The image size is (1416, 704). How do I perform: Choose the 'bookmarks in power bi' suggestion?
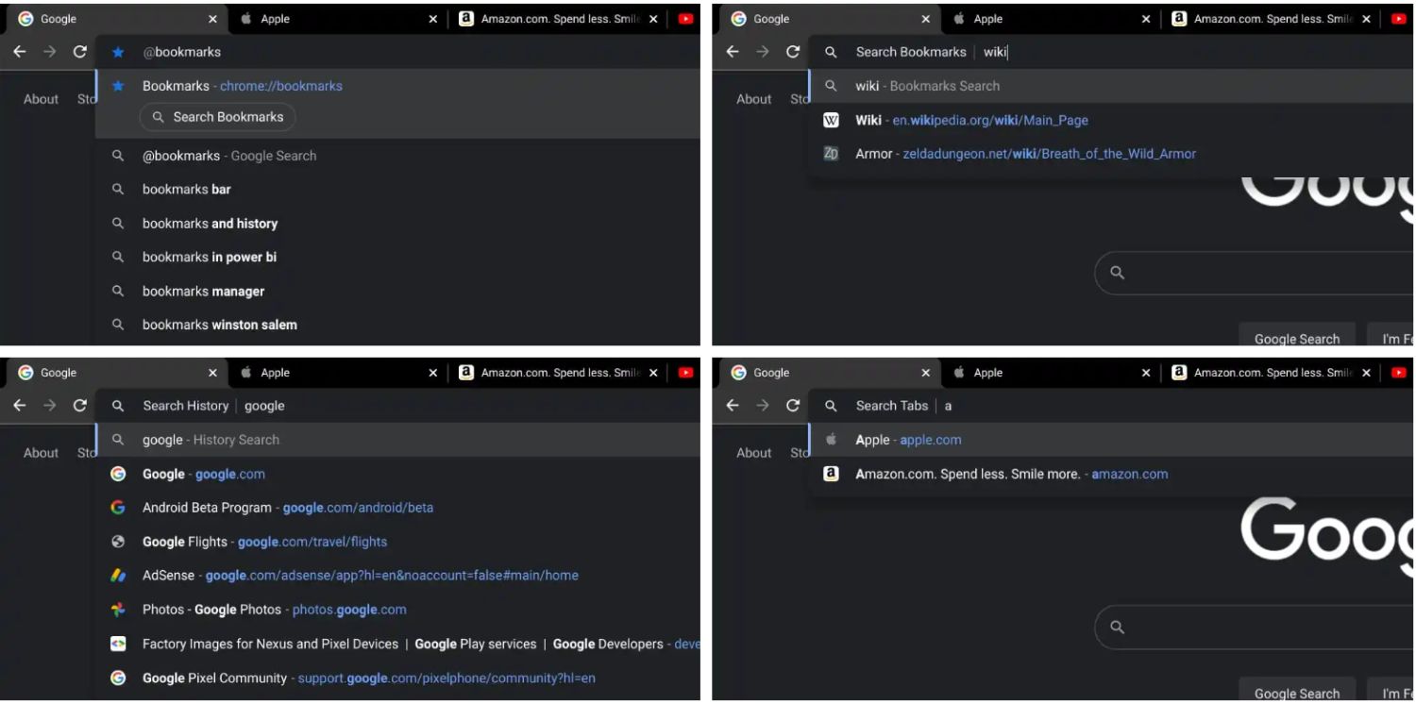coord(210,257)
